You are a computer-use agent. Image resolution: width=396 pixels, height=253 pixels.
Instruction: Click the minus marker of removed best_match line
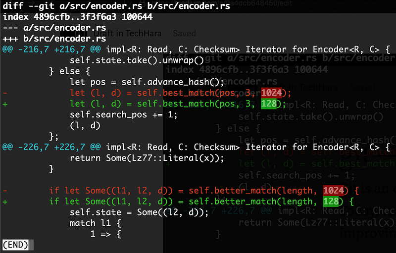pyautogui.click(x=5, y=93)
